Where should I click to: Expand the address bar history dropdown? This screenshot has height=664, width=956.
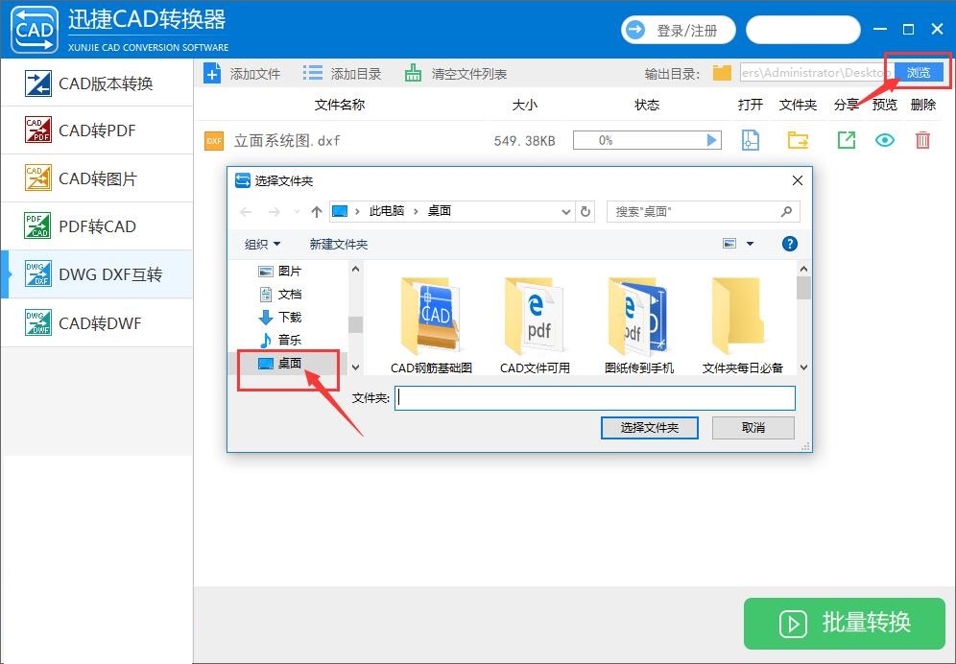click(x=565, y=211)
